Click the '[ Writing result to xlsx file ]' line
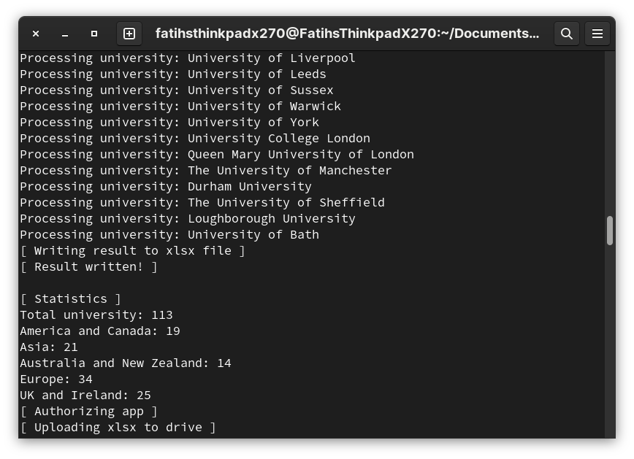The image size is (634, 459). [x=133, y=251]
